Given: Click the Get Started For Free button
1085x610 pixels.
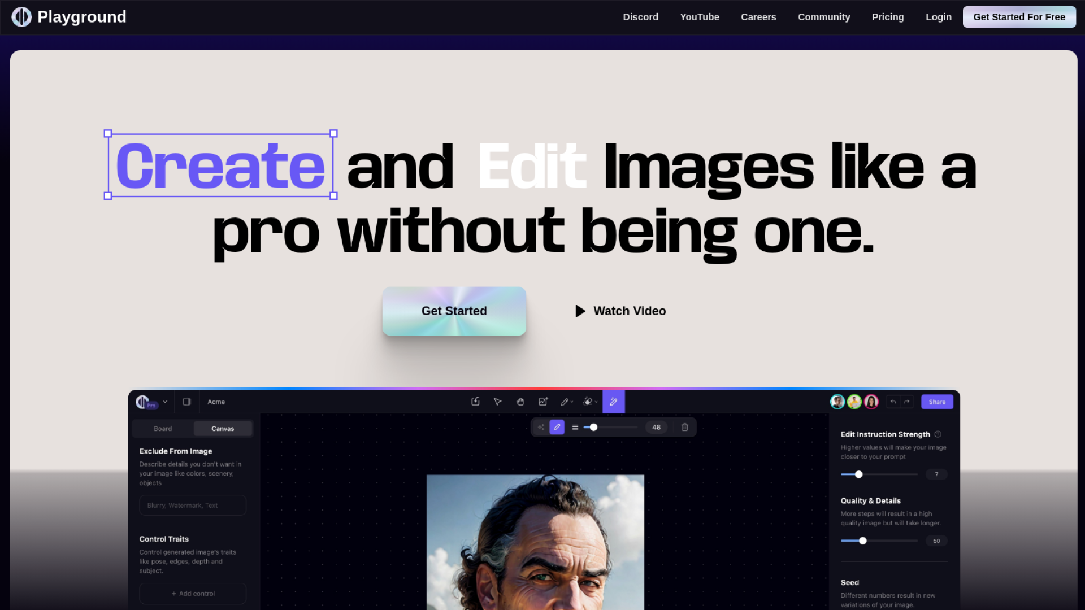Looking at the screenshot, I should [1018, 17].
